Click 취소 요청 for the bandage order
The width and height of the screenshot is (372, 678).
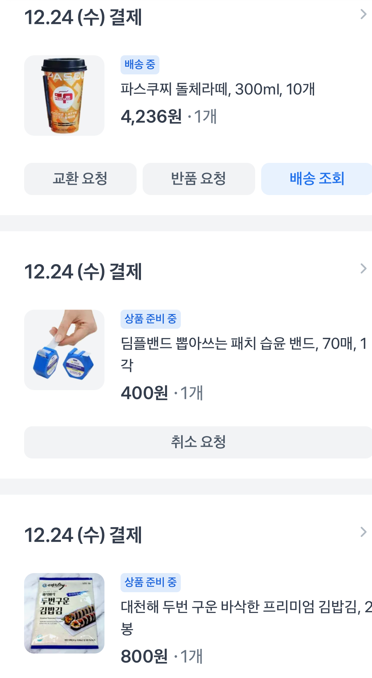point(198,442)
